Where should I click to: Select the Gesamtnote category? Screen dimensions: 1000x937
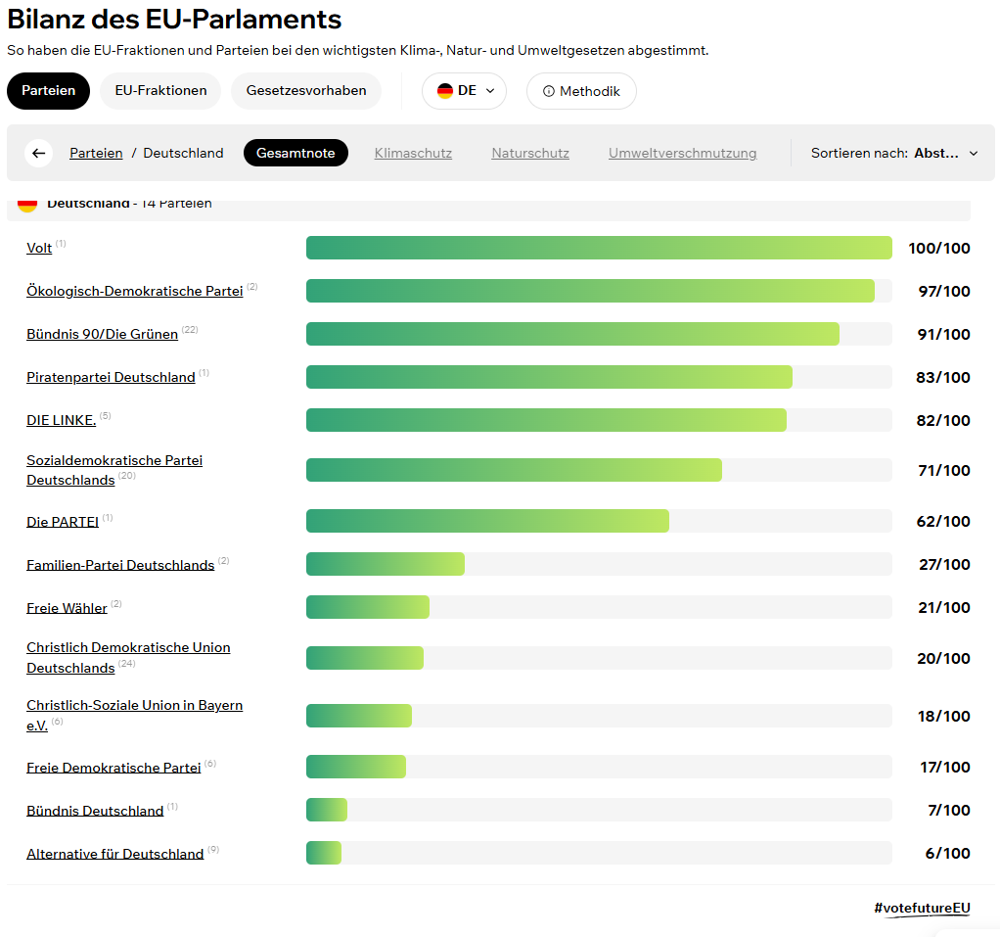[295, 153]
